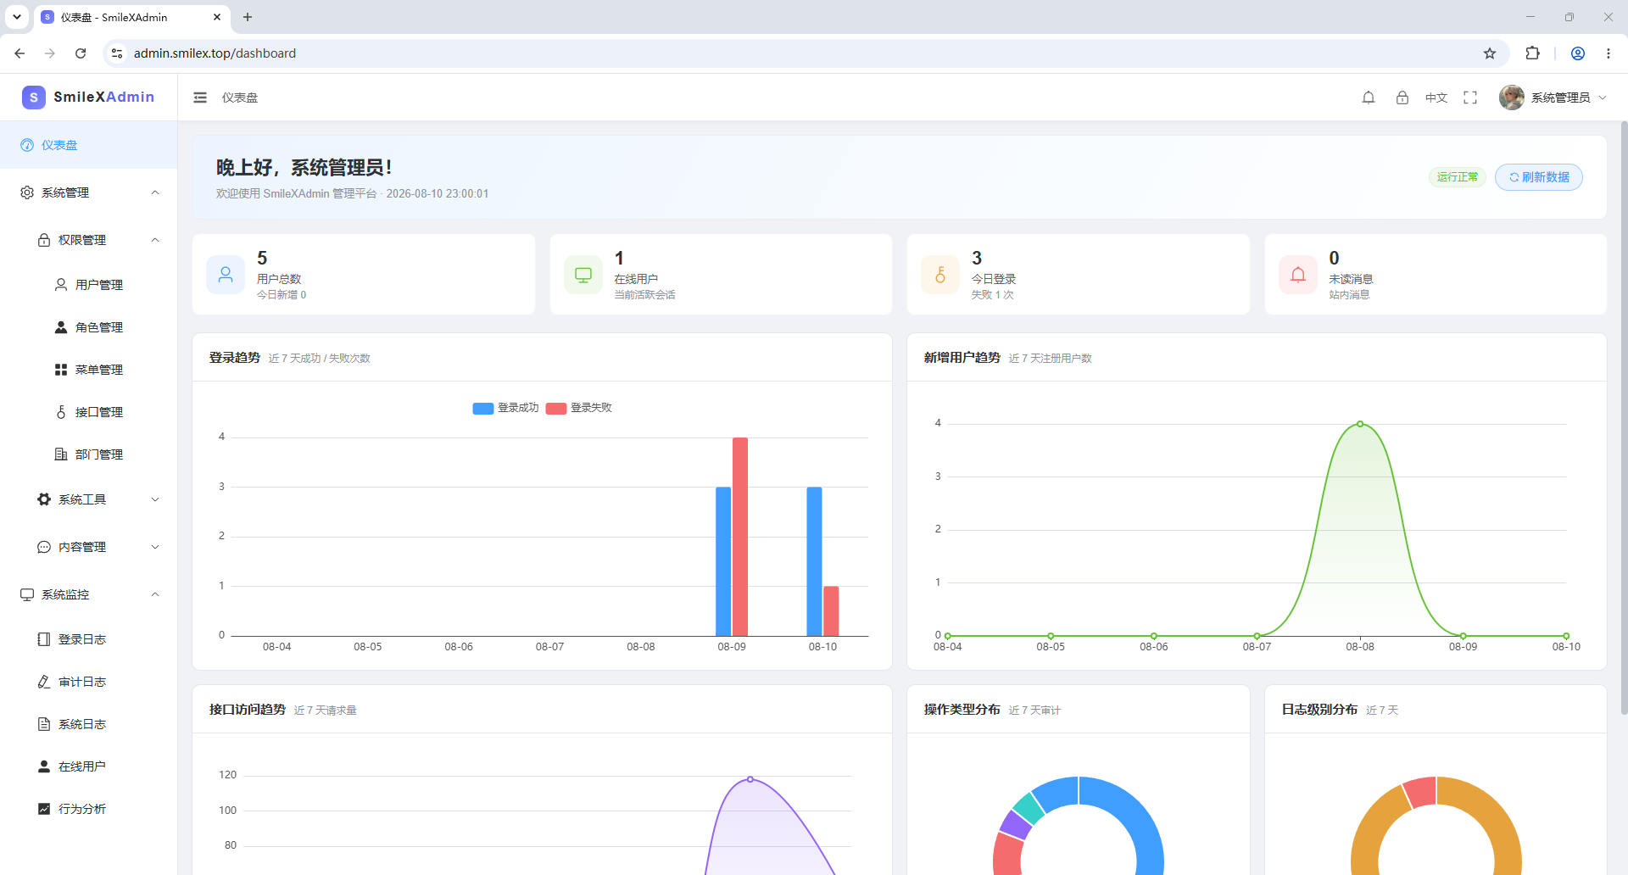
Task: Open 系统管理员 user dropdown arrow
Action: (1603, 98)
